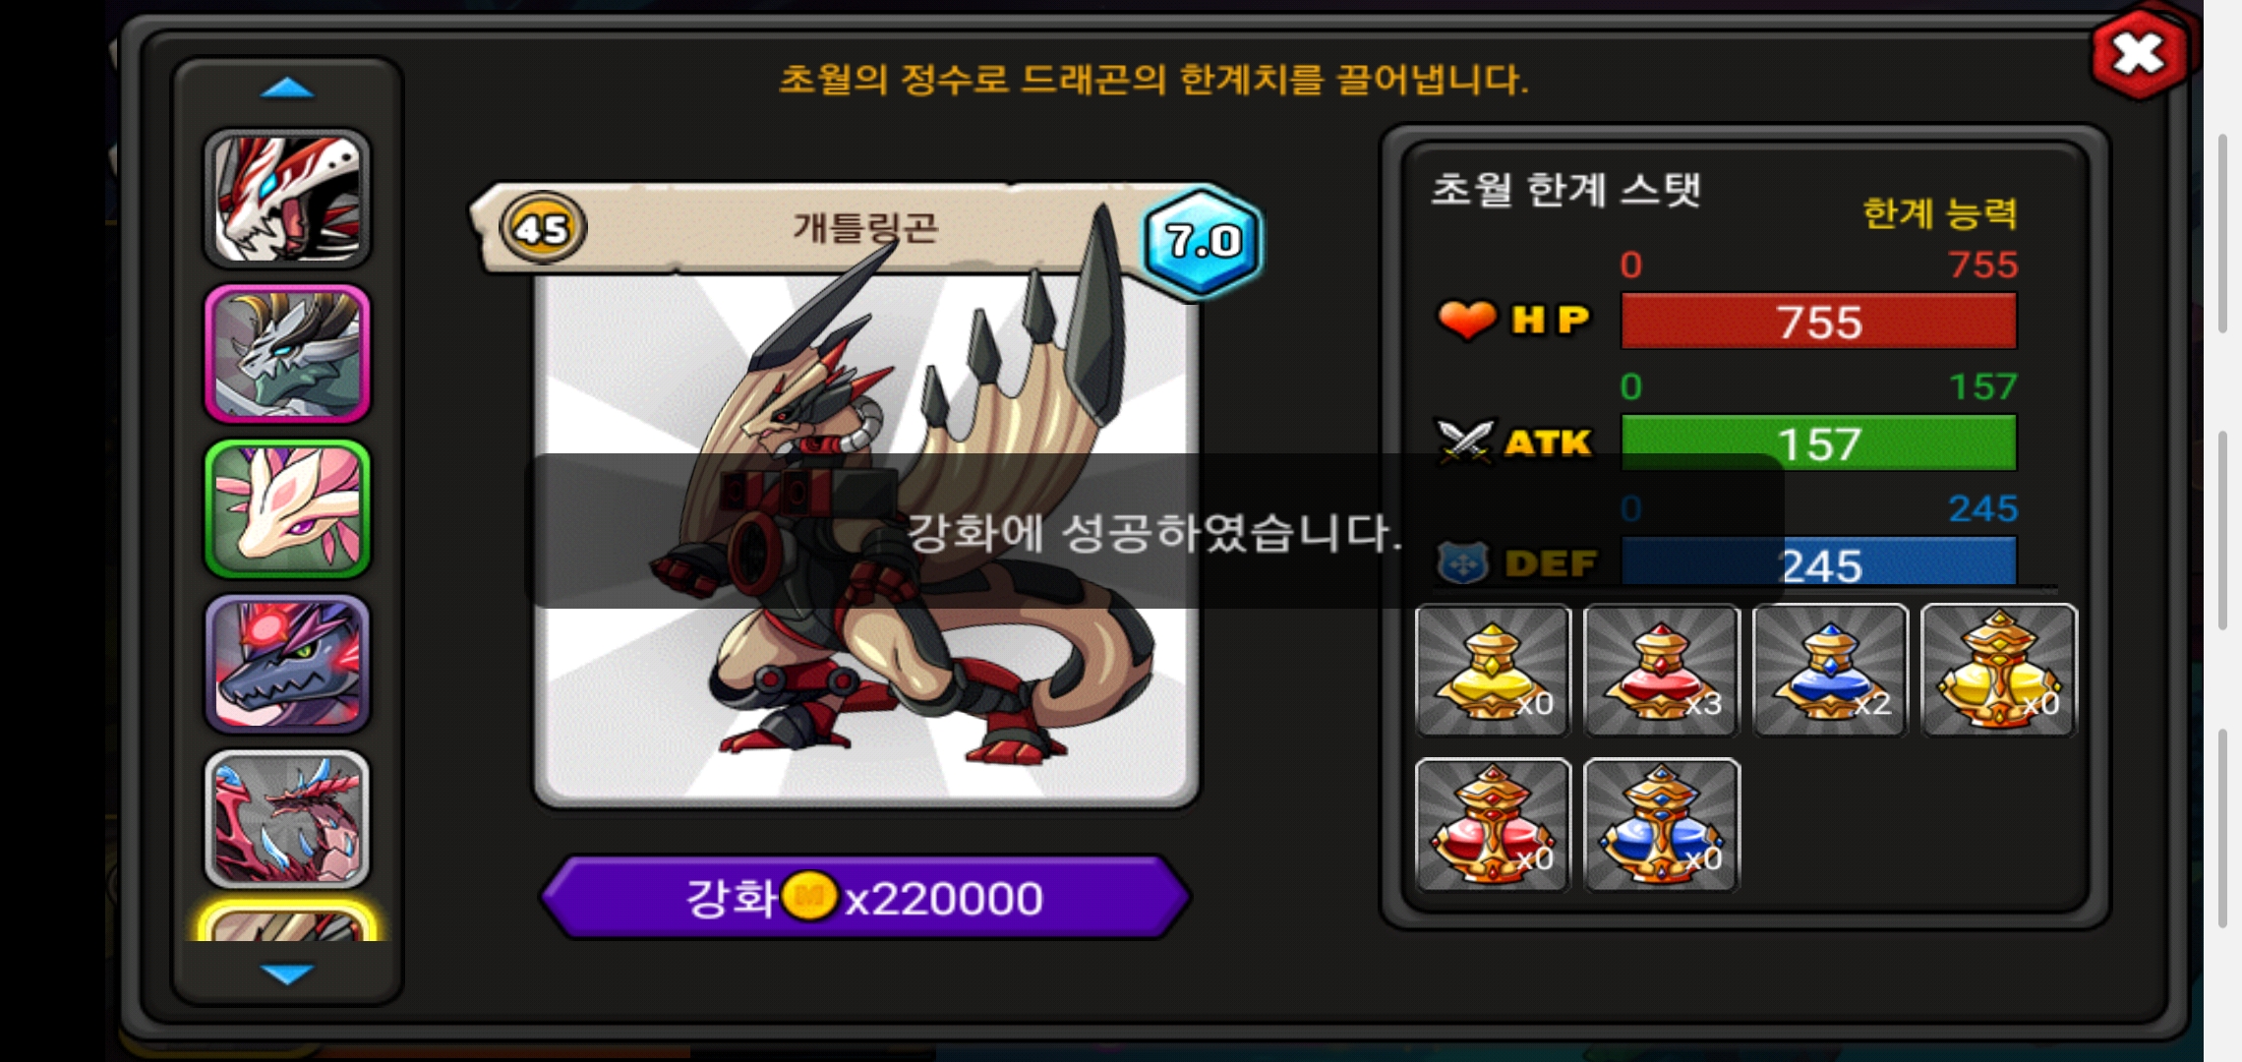Image resolution: width=2242 pixels, height=1062 pixels.
Task: Select the small blue essence potion x2
Action: (x=1830, y=670)
